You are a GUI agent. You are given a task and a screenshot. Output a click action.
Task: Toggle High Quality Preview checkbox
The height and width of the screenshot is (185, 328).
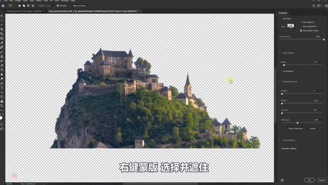pyautogui.click(x=301, y=31)
